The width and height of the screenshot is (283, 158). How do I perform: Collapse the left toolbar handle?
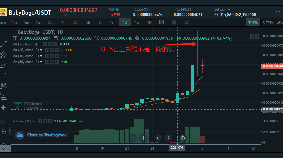click(x=11, y=131)
